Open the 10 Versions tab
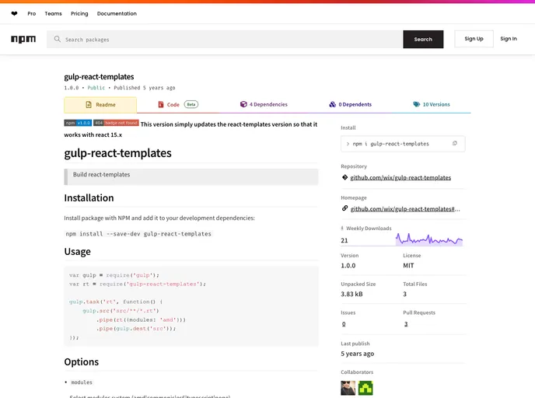Screen dimensions: 535x398 coord(432,104)
